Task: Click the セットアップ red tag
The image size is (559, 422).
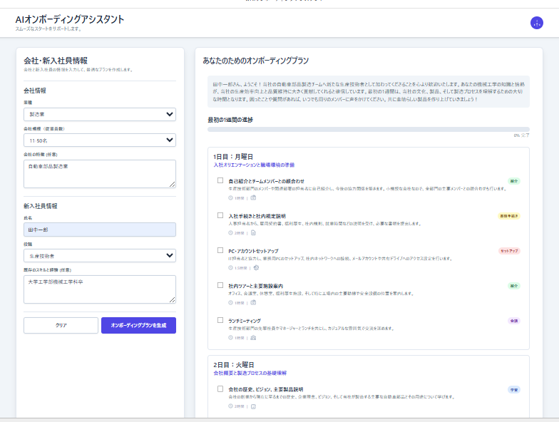Action: point(509,251)
